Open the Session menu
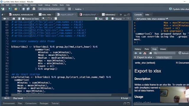Viewport: 189px width, 106px height. (x=33, y=5)
